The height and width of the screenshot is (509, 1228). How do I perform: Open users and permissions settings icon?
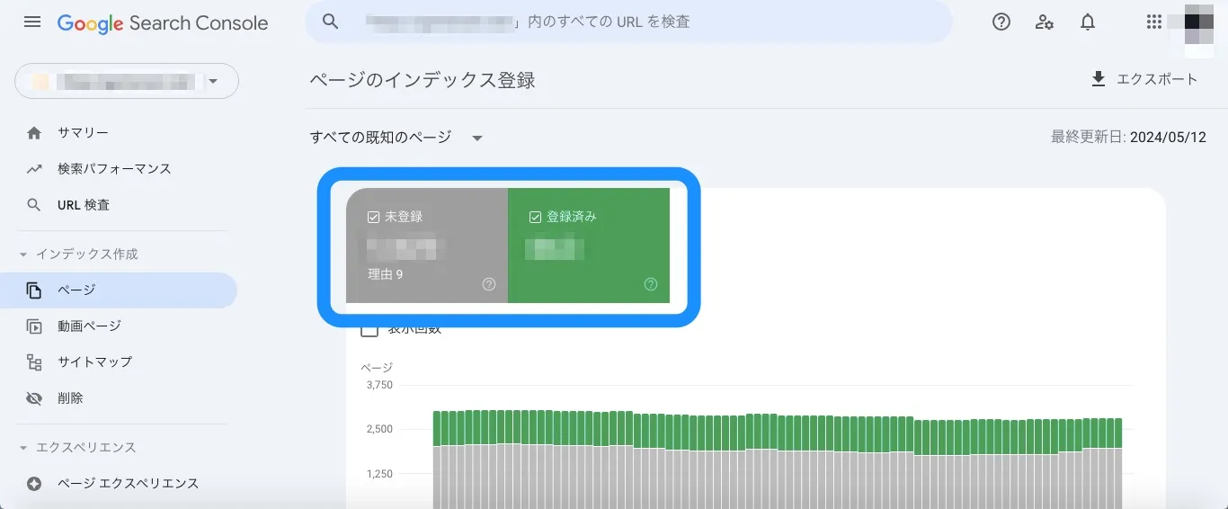point(1045,22)
